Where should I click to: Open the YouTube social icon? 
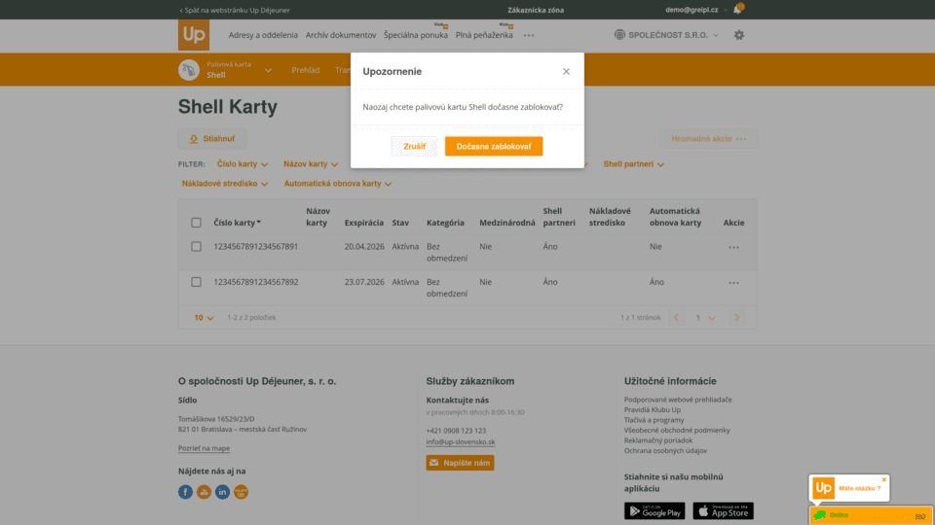[x=204, y=492]
